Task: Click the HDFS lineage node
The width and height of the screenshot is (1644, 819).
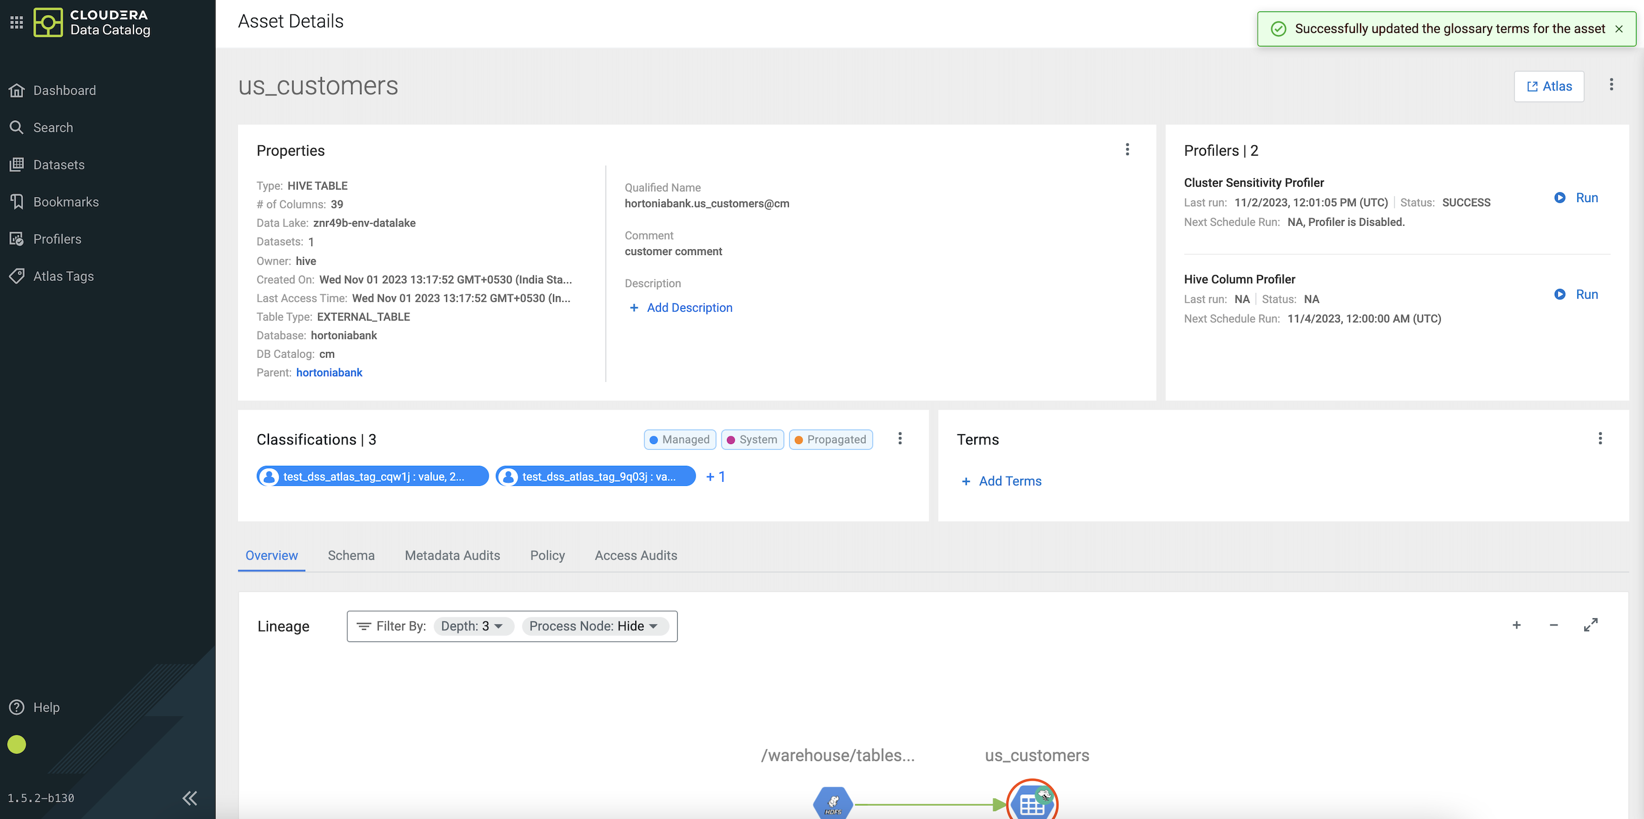Action: (833, 802)
